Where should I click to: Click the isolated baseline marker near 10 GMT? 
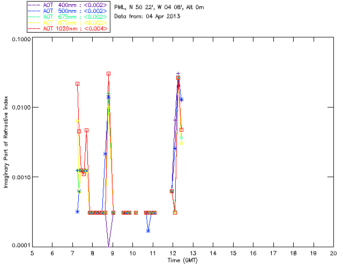point(136,212)
